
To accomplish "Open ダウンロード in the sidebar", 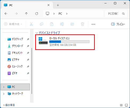I will [x=18, y=46].
